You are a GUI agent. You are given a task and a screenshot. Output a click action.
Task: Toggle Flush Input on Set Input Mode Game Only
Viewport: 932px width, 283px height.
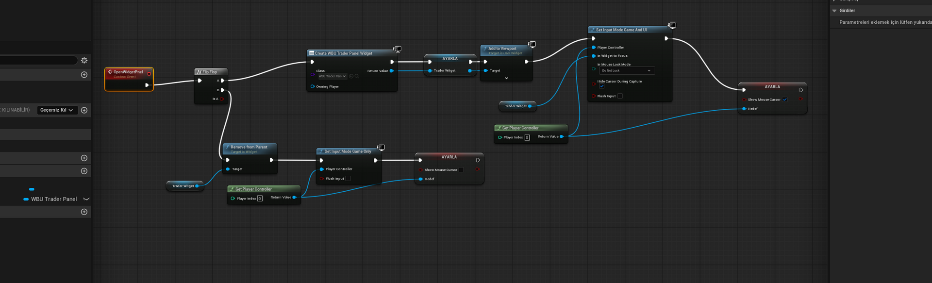tap(348, 179)
